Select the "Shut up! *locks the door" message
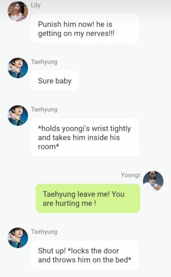171x277 pixels. click(x=85, y=255)
